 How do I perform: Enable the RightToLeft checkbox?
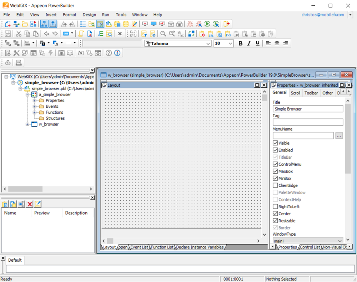point(275,206)
